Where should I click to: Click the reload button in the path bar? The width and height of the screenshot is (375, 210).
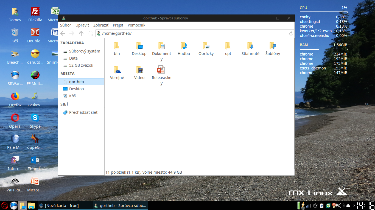(x=291, y=33)
